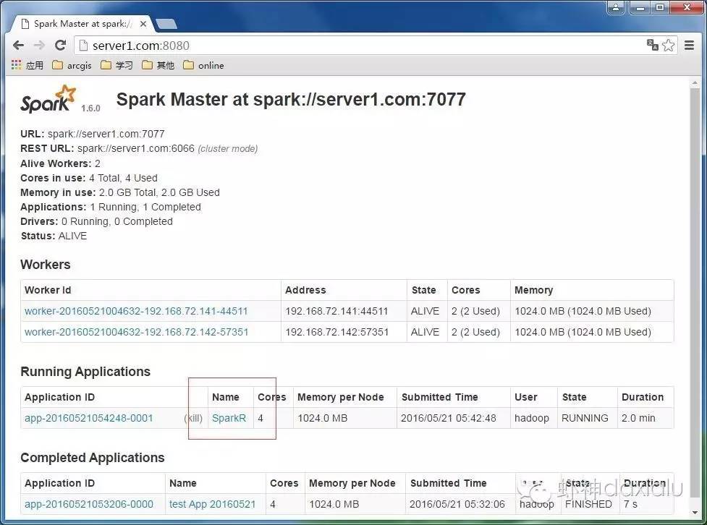The image size is (707, 525).
Task: Click the browser forward arrow
Action: (x=39, y=46)
